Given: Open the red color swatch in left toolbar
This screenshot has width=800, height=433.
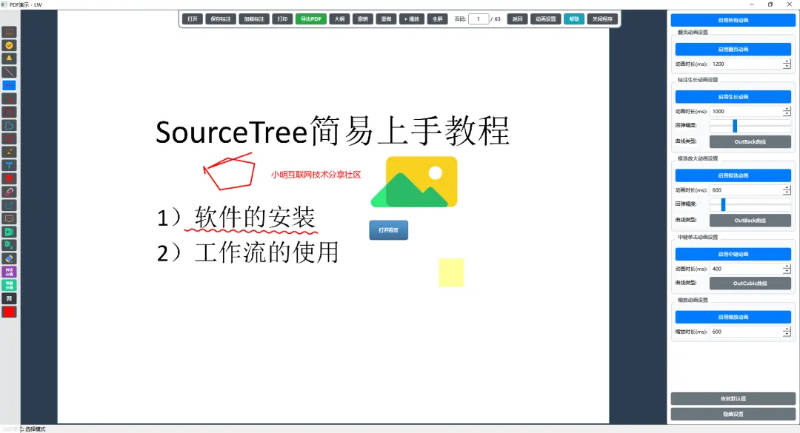Looking at the screenshot, I should 9,312.
